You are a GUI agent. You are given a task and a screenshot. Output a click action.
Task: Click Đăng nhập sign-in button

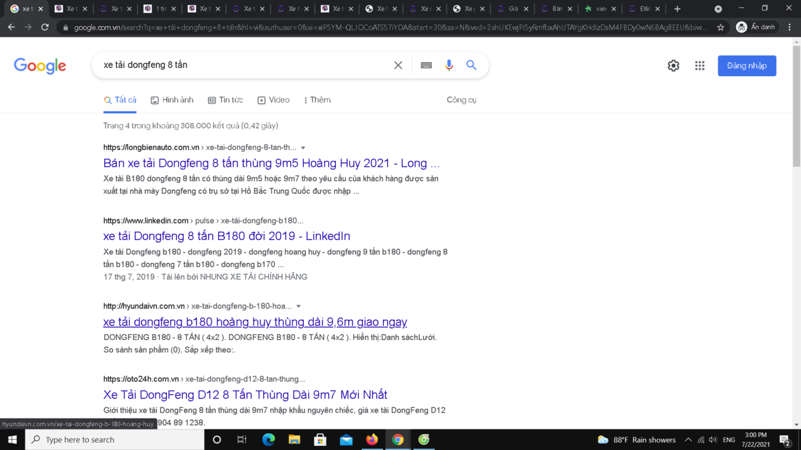click(747, 65)
